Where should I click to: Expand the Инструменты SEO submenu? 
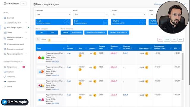coord(26,23)
